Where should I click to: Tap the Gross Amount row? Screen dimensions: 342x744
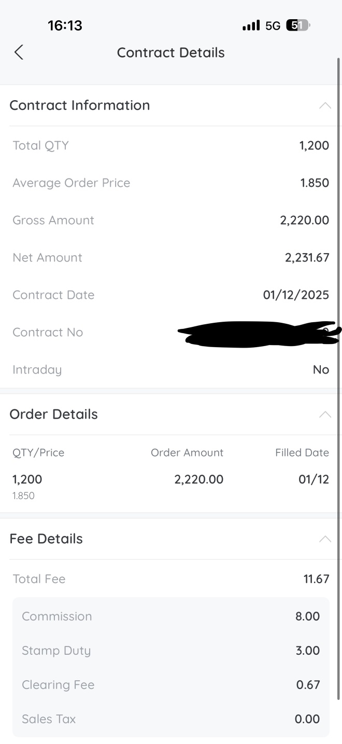(171, 220)
